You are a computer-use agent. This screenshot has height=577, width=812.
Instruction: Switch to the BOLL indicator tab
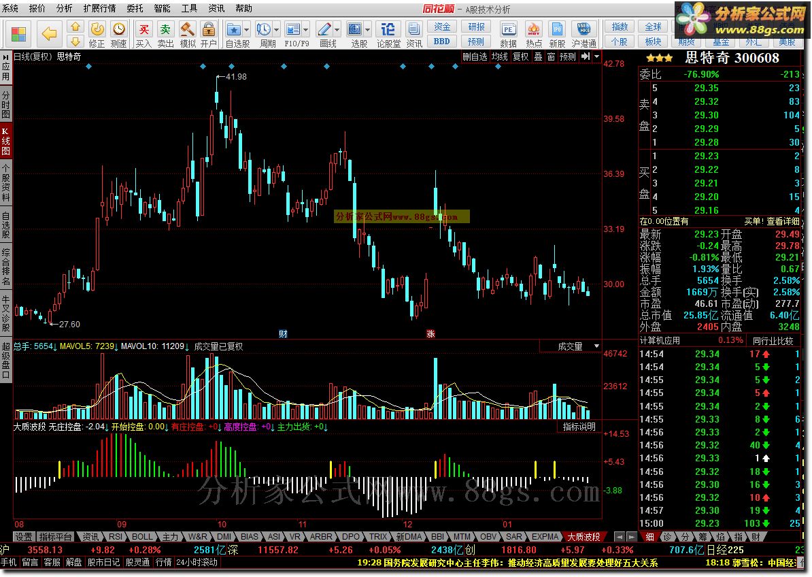pyautogui.click(x=142, y=537)
